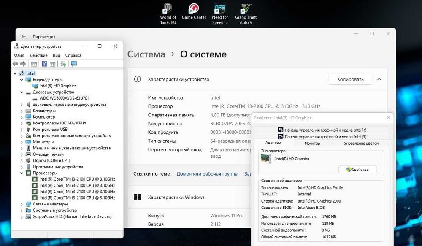Click the Сетевые адаптеры icon in tree
This screenshot has width=422, height=246.
click(x=28, y=204)
